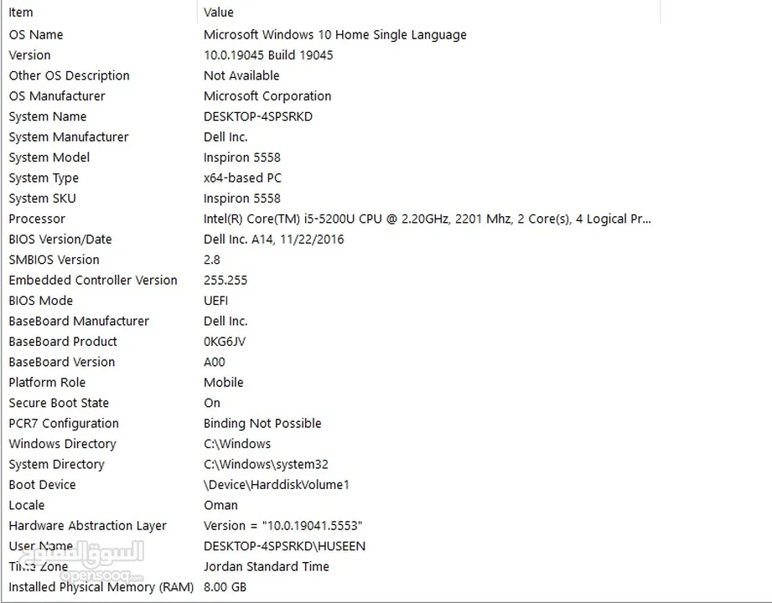772x603 pixels.
Task: Select the System Name label
Action: click(47, 116)
